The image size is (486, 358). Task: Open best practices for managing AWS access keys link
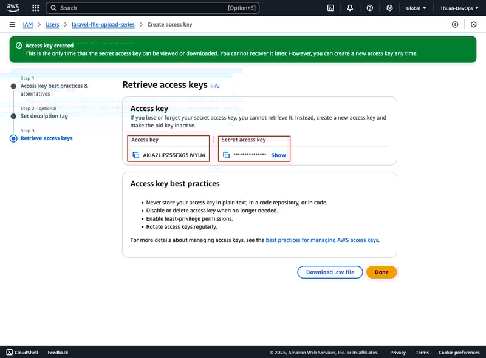coord(322,240)
